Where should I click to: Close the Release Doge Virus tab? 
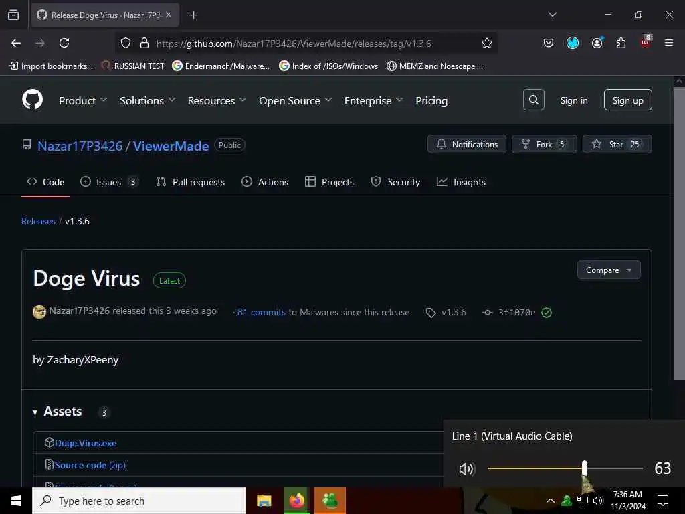pyautogui.click(x=169, y=15)
